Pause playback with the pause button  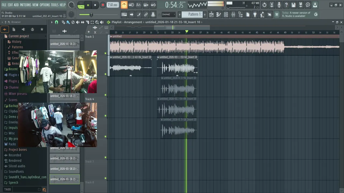(88, 5)
